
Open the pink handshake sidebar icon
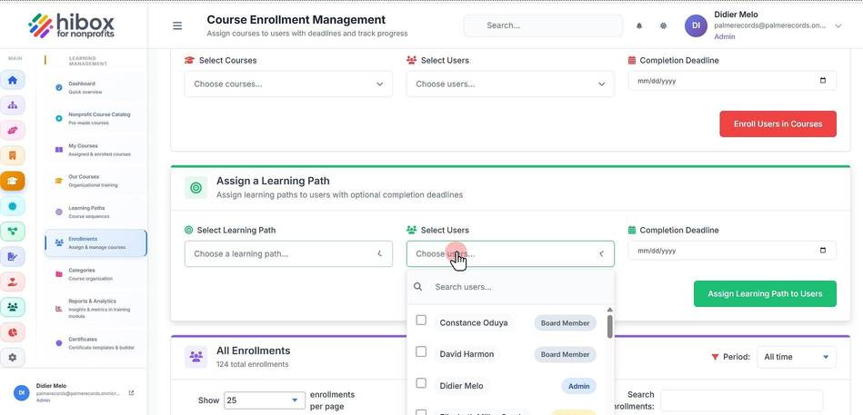point(12,130)
